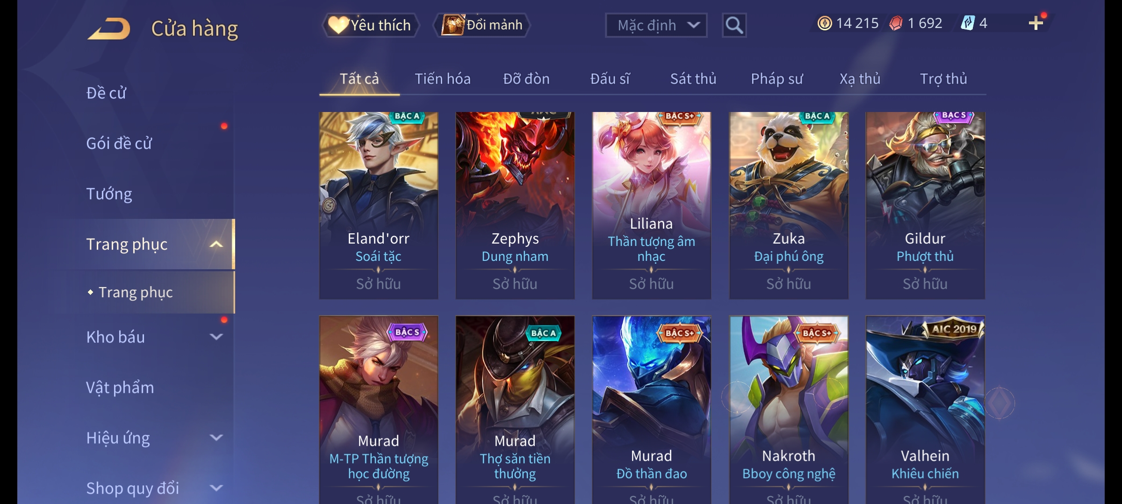Tap the gold coin balance icon
1122x504 pixels.
click(x=825, y=23)
